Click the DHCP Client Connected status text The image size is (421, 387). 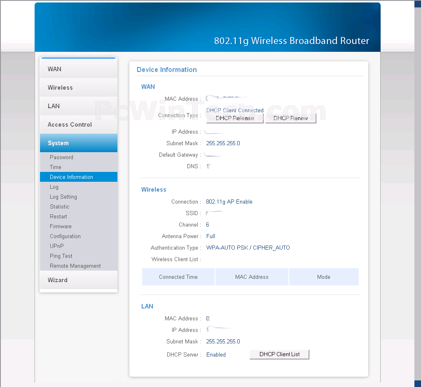[x=235, y=110]
